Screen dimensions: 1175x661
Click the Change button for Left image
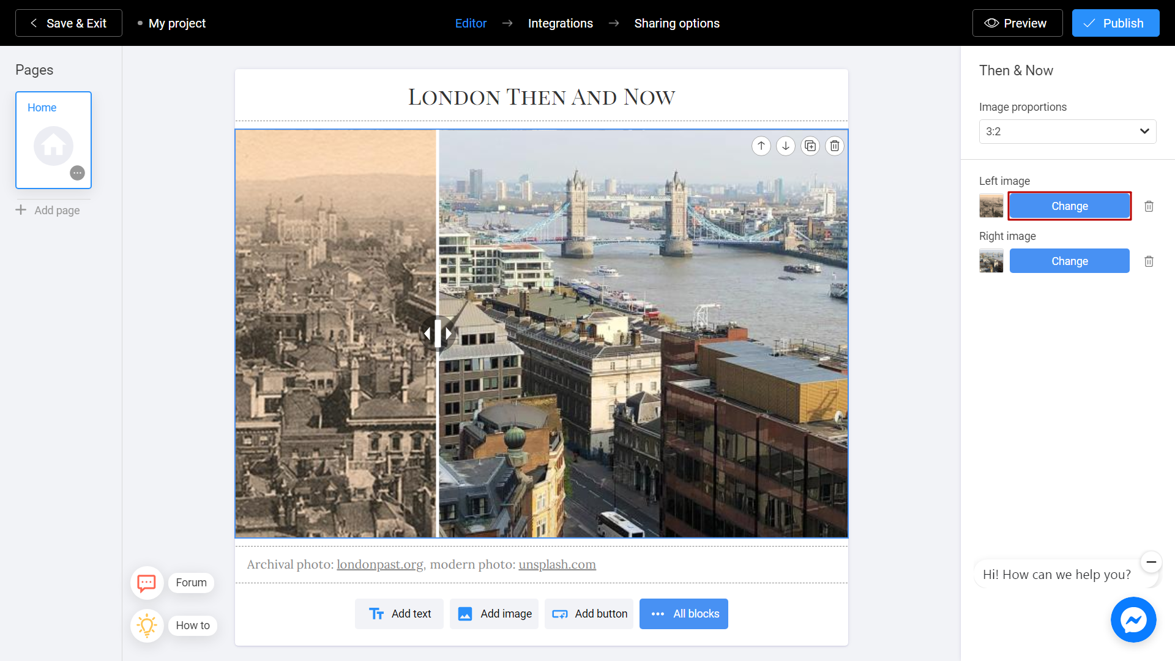point(1069,206)
